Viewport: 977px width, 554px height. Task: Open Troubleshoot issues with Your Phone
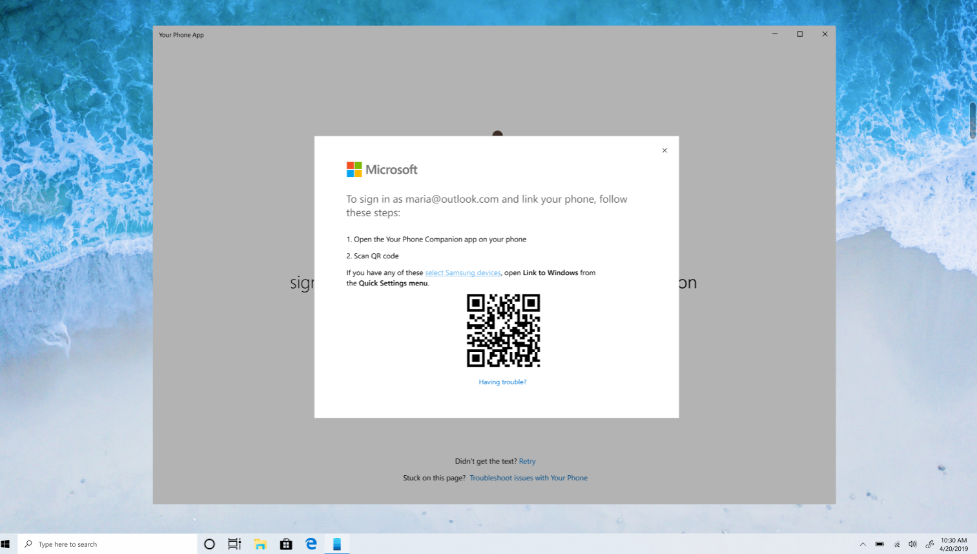coord(528,478)
